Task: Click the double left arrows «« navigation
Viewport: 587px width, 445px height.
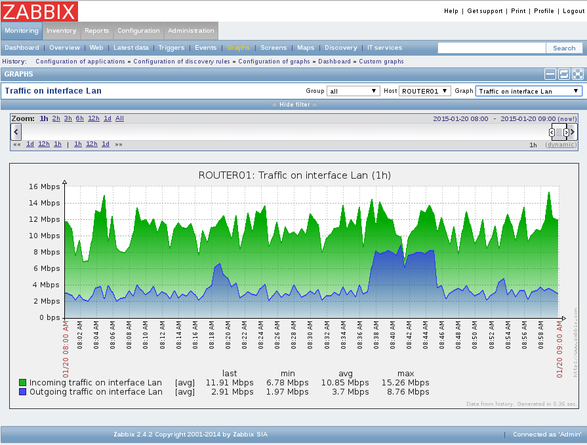Action: tap(17, 144)
